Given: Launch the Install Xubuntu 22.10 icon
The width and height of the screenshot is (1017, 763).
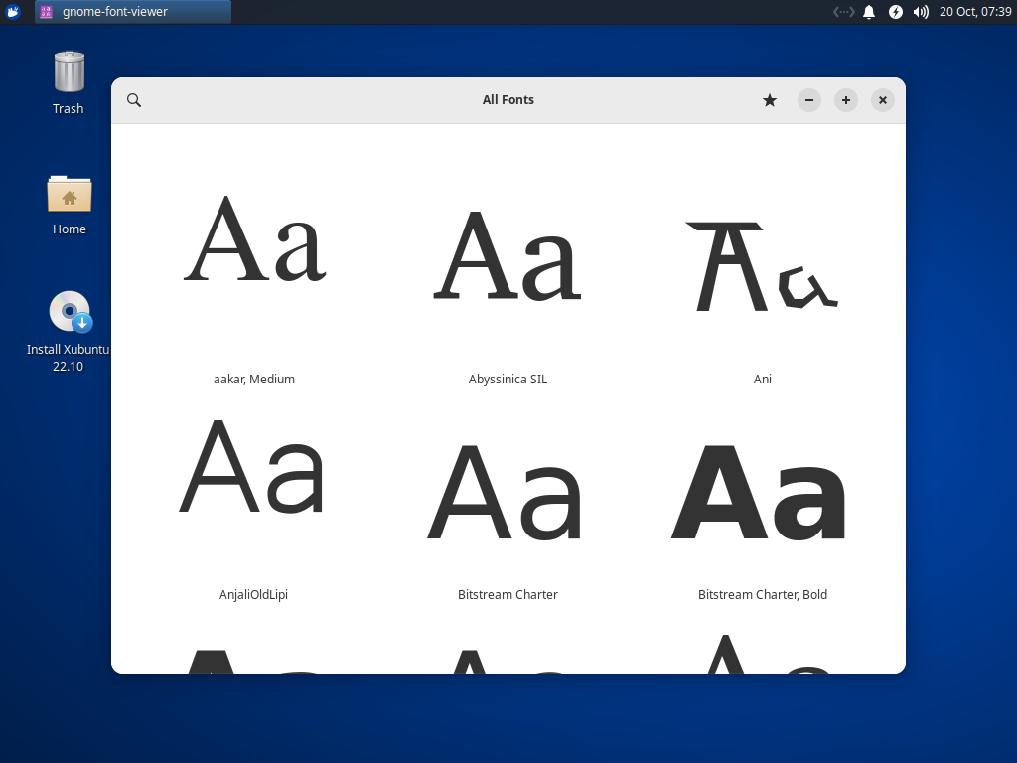Looking at the screenshot, I should coord(68,311).
